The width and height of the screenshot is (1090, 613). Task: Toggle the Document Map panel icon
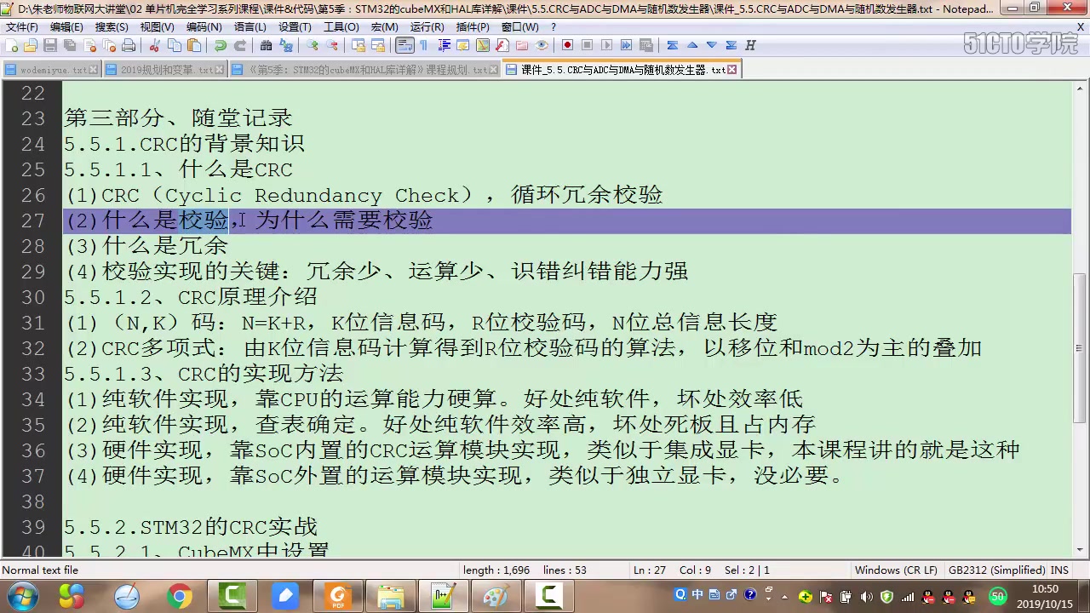coord(483,45)
